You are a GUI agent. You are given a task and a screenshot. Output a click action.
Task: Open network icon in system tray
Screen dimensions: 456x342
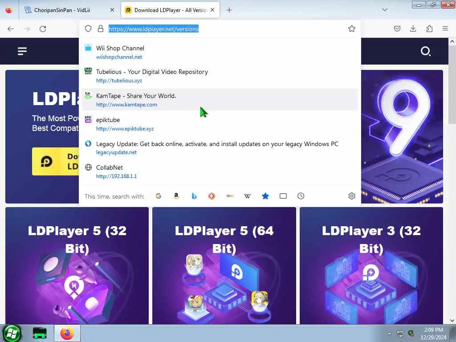pos(400,334)
